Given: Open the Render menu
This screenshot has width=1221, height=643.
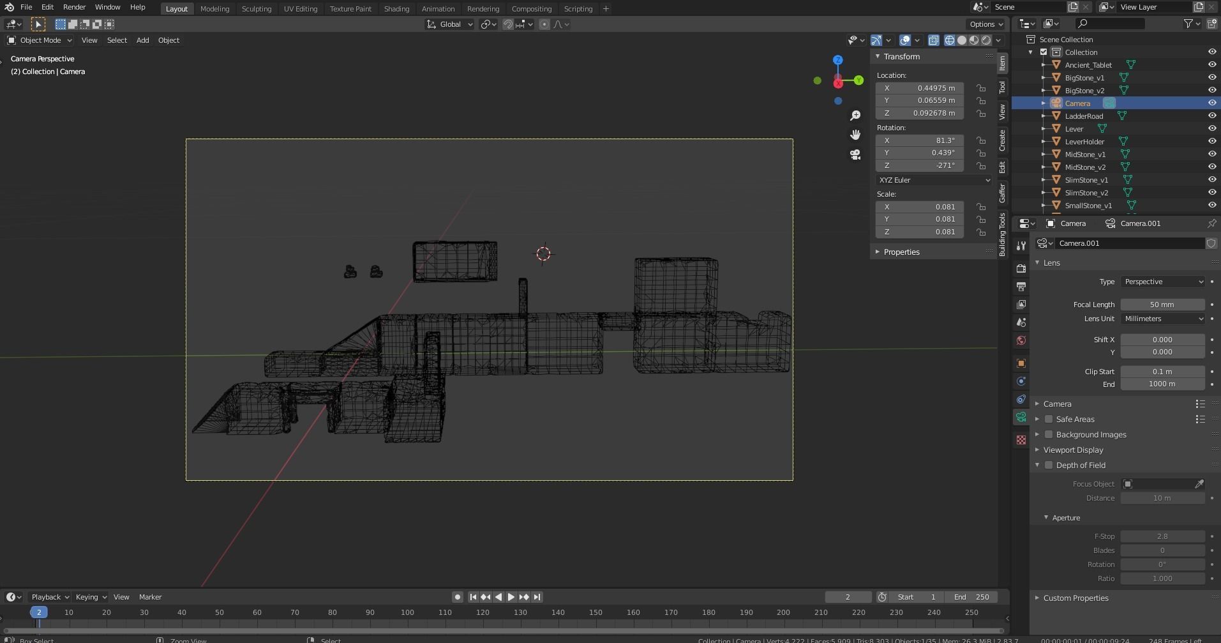Looking at the screenshot, I should tap(74, 7).
